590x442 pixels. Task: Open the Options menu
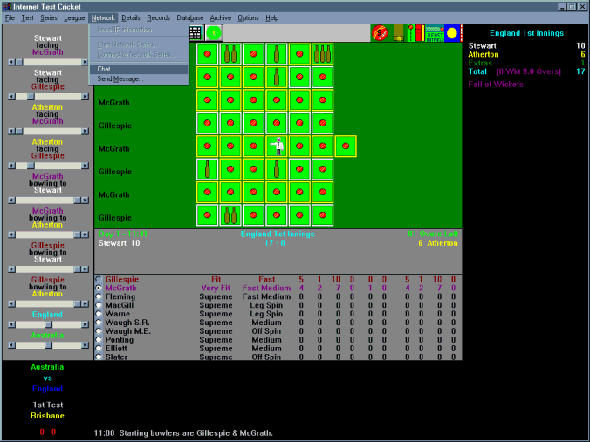coord(248,17)
